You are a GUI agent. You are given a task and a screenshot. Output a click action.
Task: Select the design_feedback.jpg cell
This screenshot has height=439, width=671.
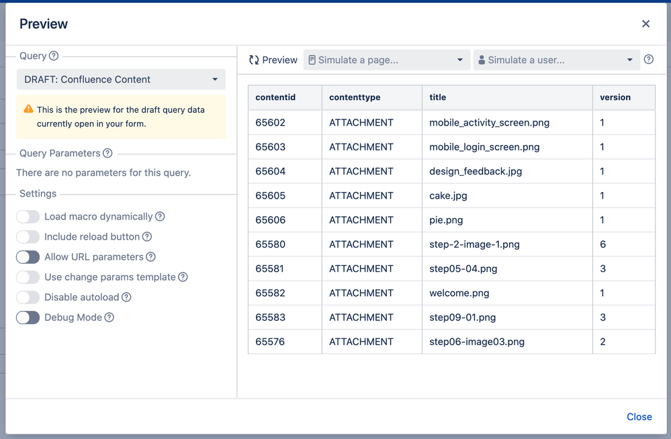tap(508, 172)
